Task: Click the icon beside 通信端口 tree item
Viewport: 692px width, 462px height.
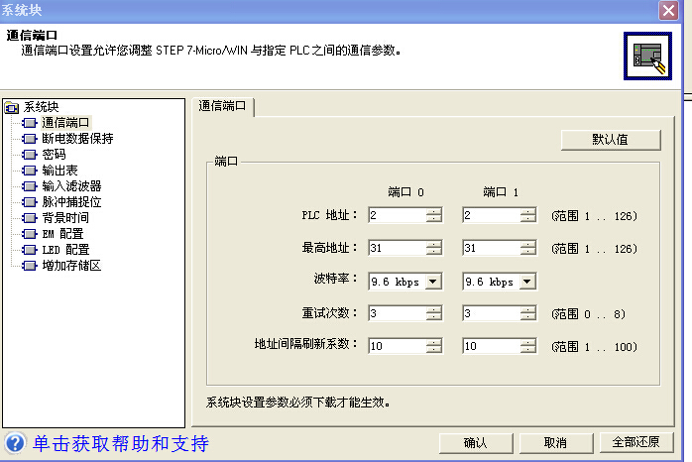Action: coord(29,123)
